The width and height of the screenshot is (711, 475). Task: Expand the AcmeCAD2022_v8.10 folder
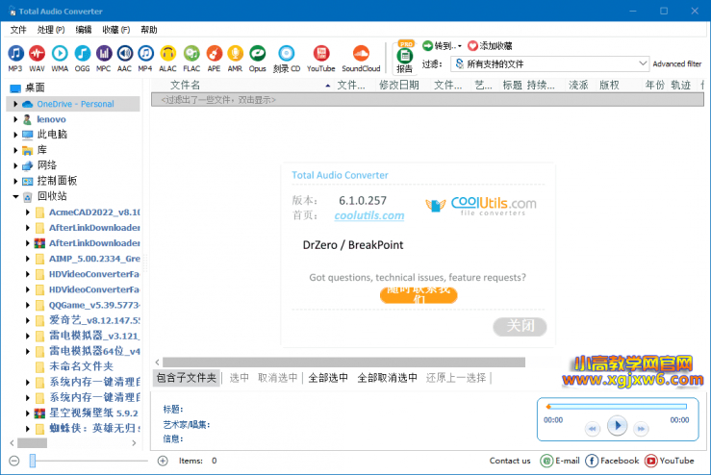27,212
